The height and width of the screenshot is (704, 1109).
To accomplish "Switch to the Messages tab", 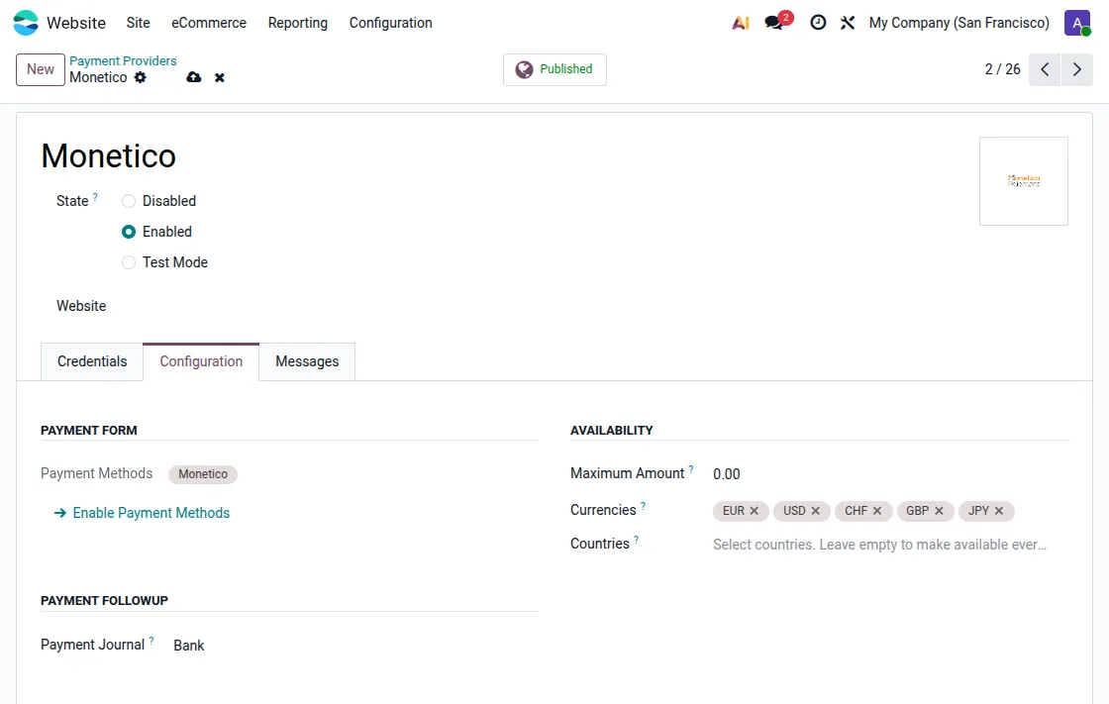I will 307,361.
